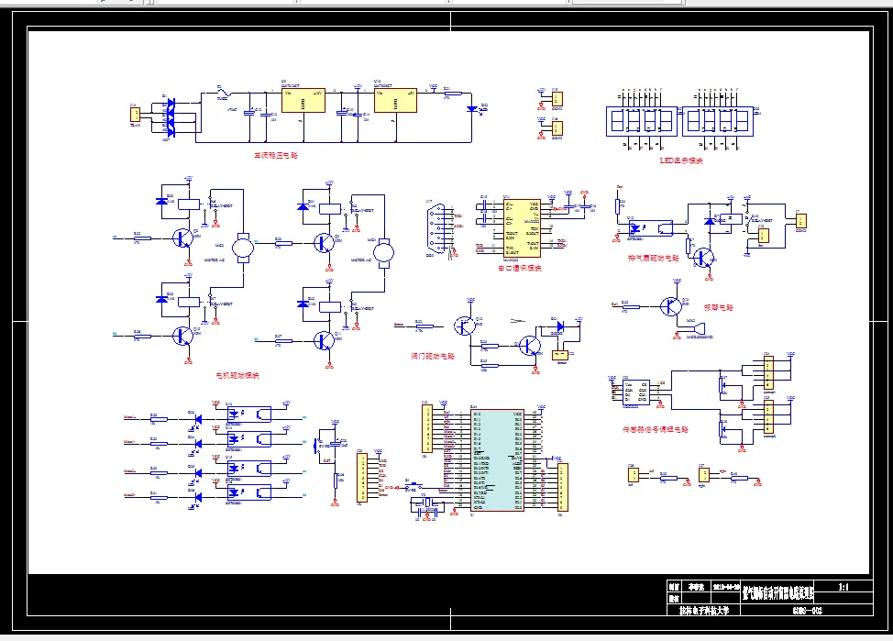Click the "桂林电子科技大学" cell in the title block
This screenshot has height=641, width=893.
[704, 610]
